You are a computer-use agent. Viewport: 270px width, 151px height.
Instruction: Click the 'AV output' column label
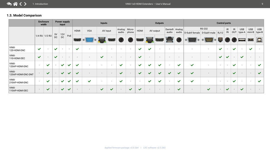click(155, 31)
